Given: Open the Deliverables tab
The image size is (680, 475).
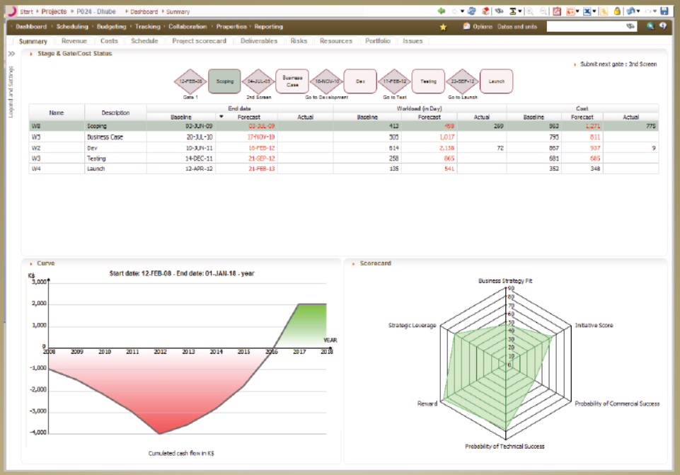Looking at the screenshot, I should [258, 41].
